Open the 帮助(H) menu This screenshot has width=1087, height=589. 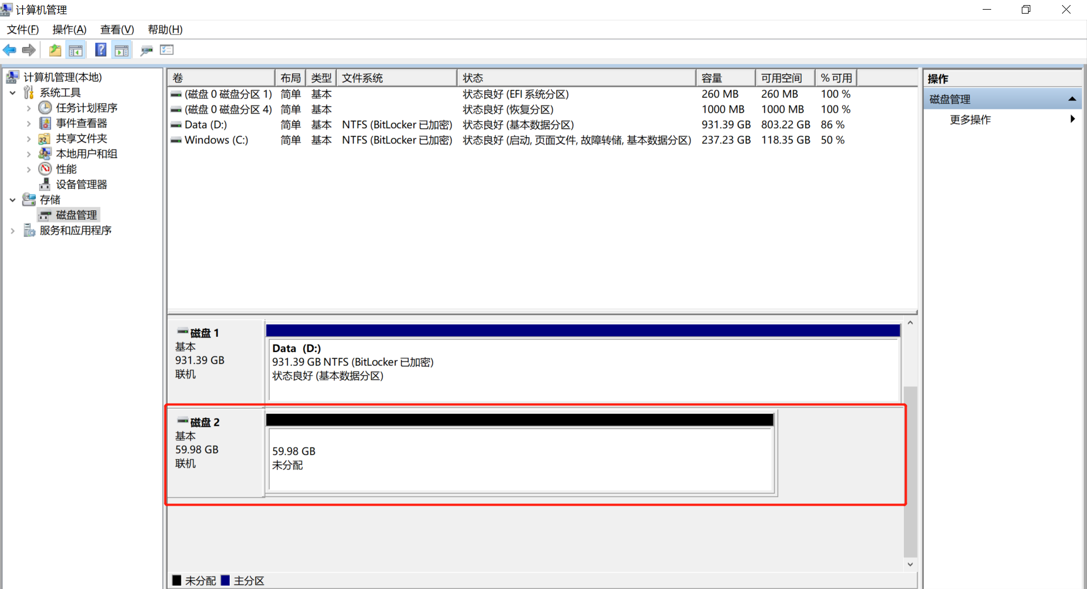click(165, 29)
